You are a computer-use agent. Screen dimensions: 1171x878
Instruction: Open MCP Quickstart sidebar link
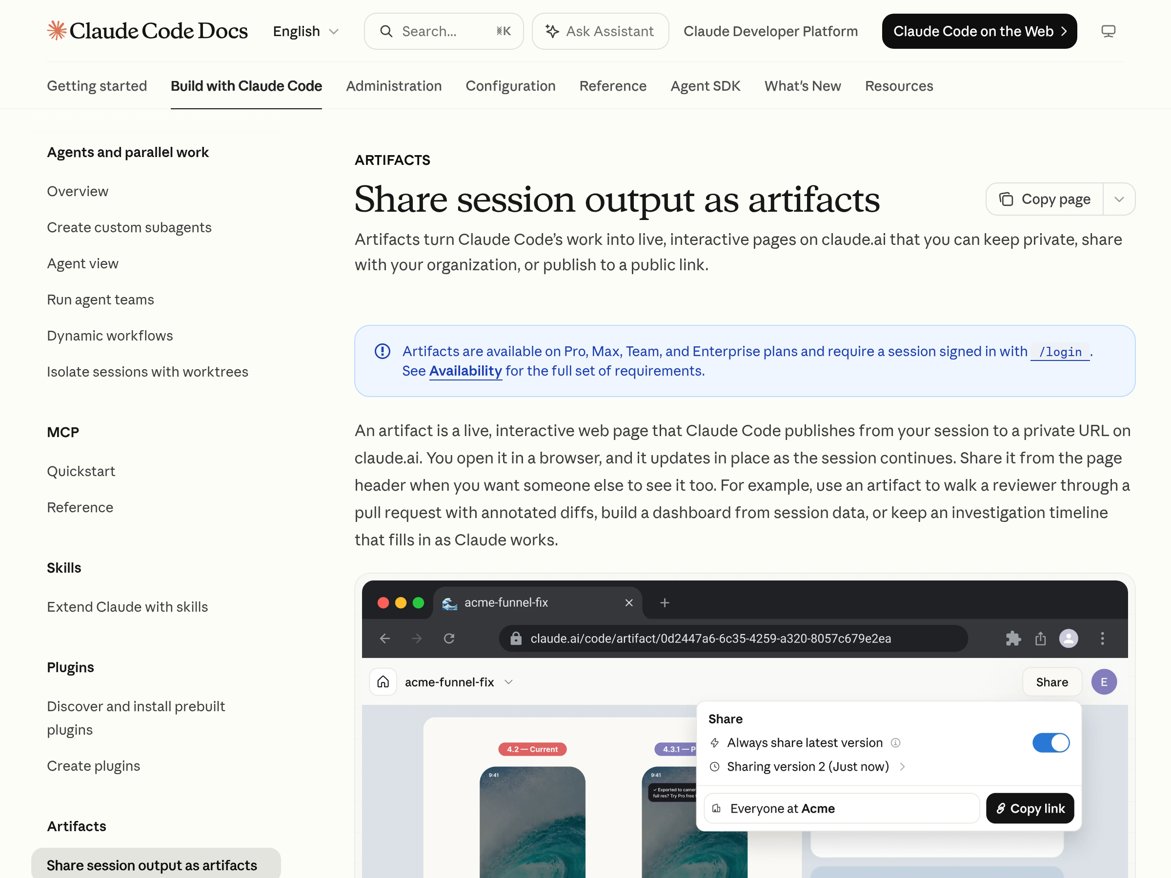(x=81, y=472)
